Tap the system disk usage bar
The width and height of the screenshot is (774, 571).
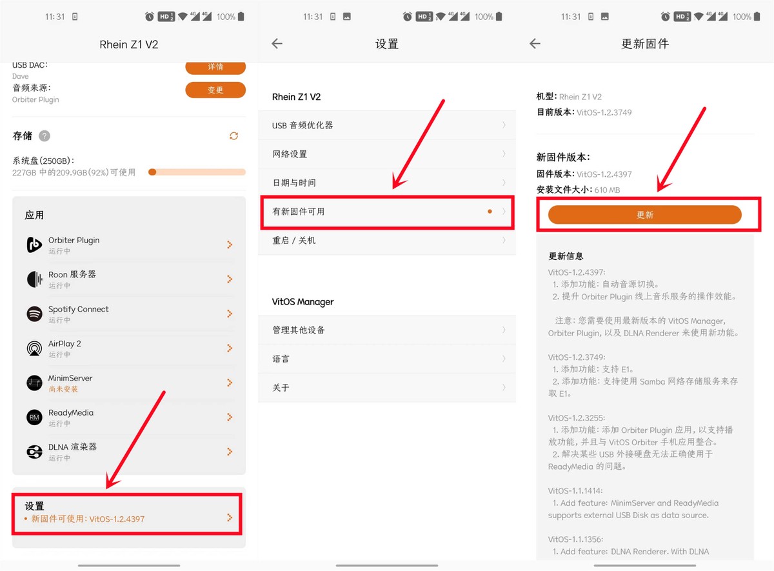(x=197, y=172)
